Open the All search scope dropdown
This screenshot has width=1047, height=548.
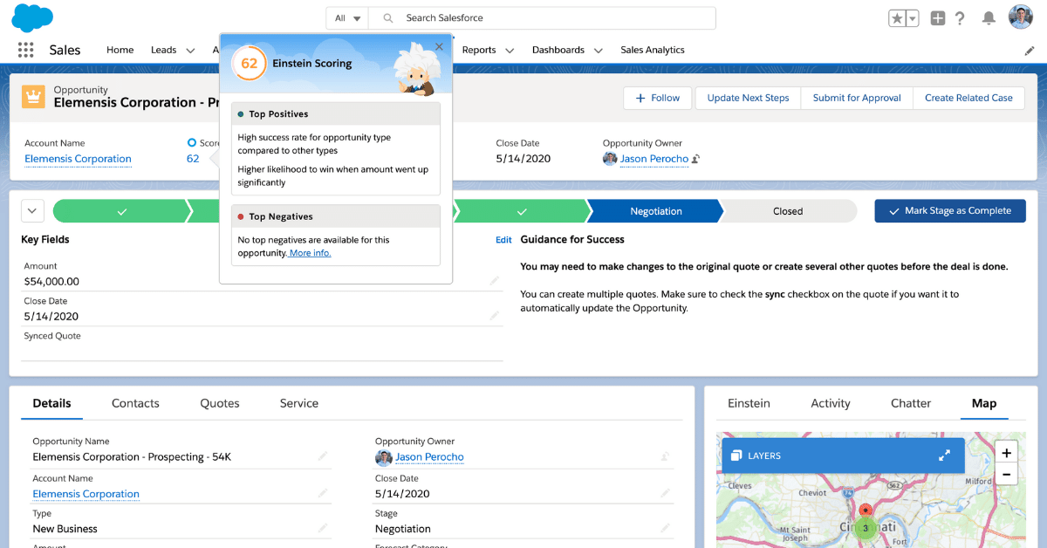tap(347, 18)
